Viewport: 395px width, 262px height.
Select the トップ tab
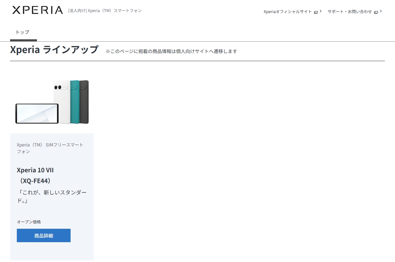pos(23,32)
